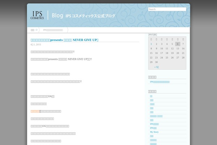Click calendar day 26
The height and width of the screenshot is (145, 217).
[172, 58]
